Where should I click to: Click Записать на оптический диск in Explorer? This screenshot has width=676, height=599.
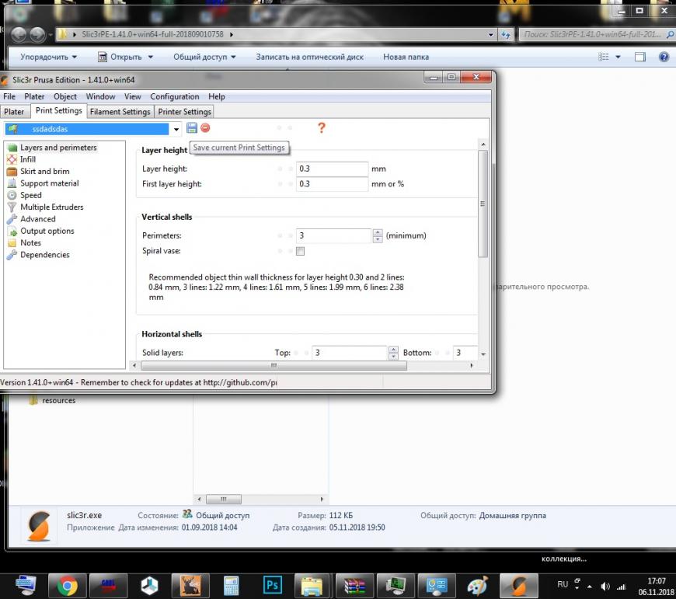(309, 57)
